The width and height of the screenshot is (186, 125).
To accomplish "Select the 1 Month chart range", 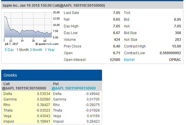I will click(x=23, y=50).
